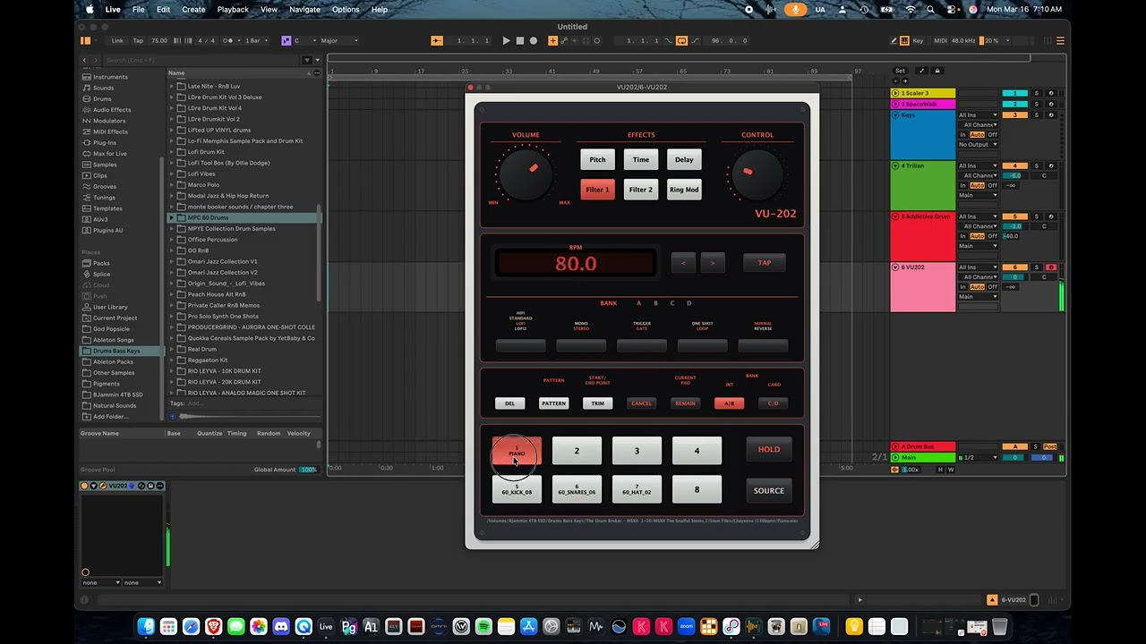Open the Options menu
Screen dimensions: 1146x644
[x=346, y=10]
